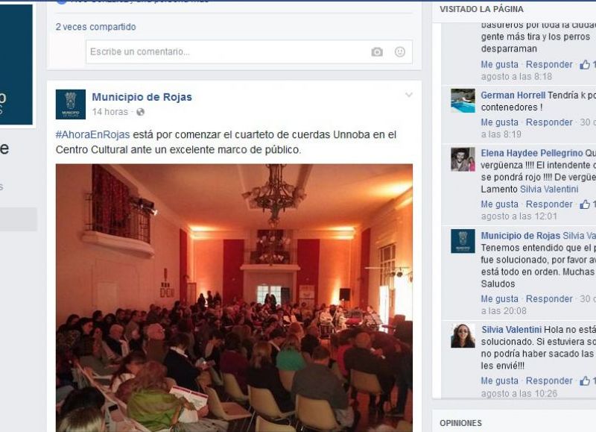Screen dimensions: 596x432
Task: Open the concert hall photo in the post
Action: 234,298
